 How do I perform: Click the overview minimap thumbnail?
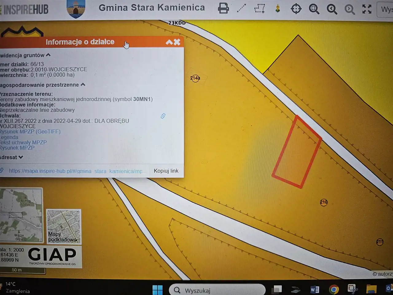point(21,215)
